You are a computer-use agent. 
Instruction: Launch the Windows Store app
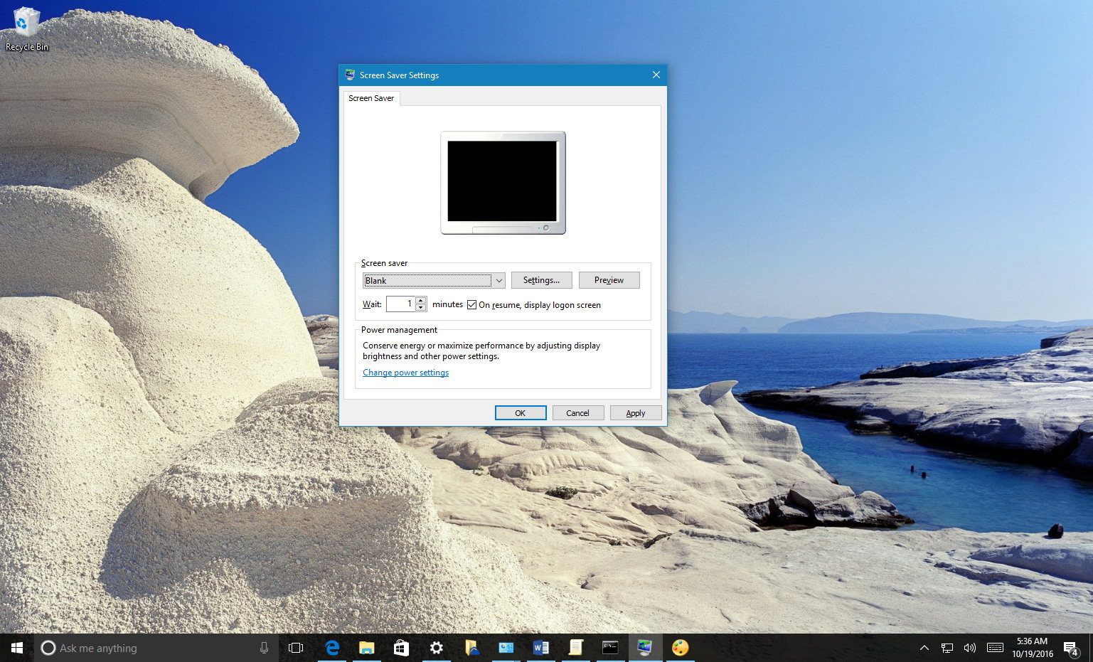pos(401,648)
